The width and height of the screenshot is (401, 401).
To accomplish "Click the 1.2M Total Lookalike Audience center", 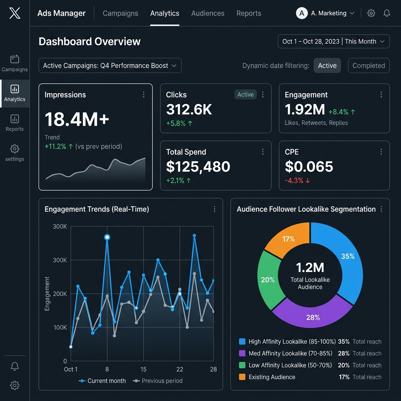I will coord(310,275).
